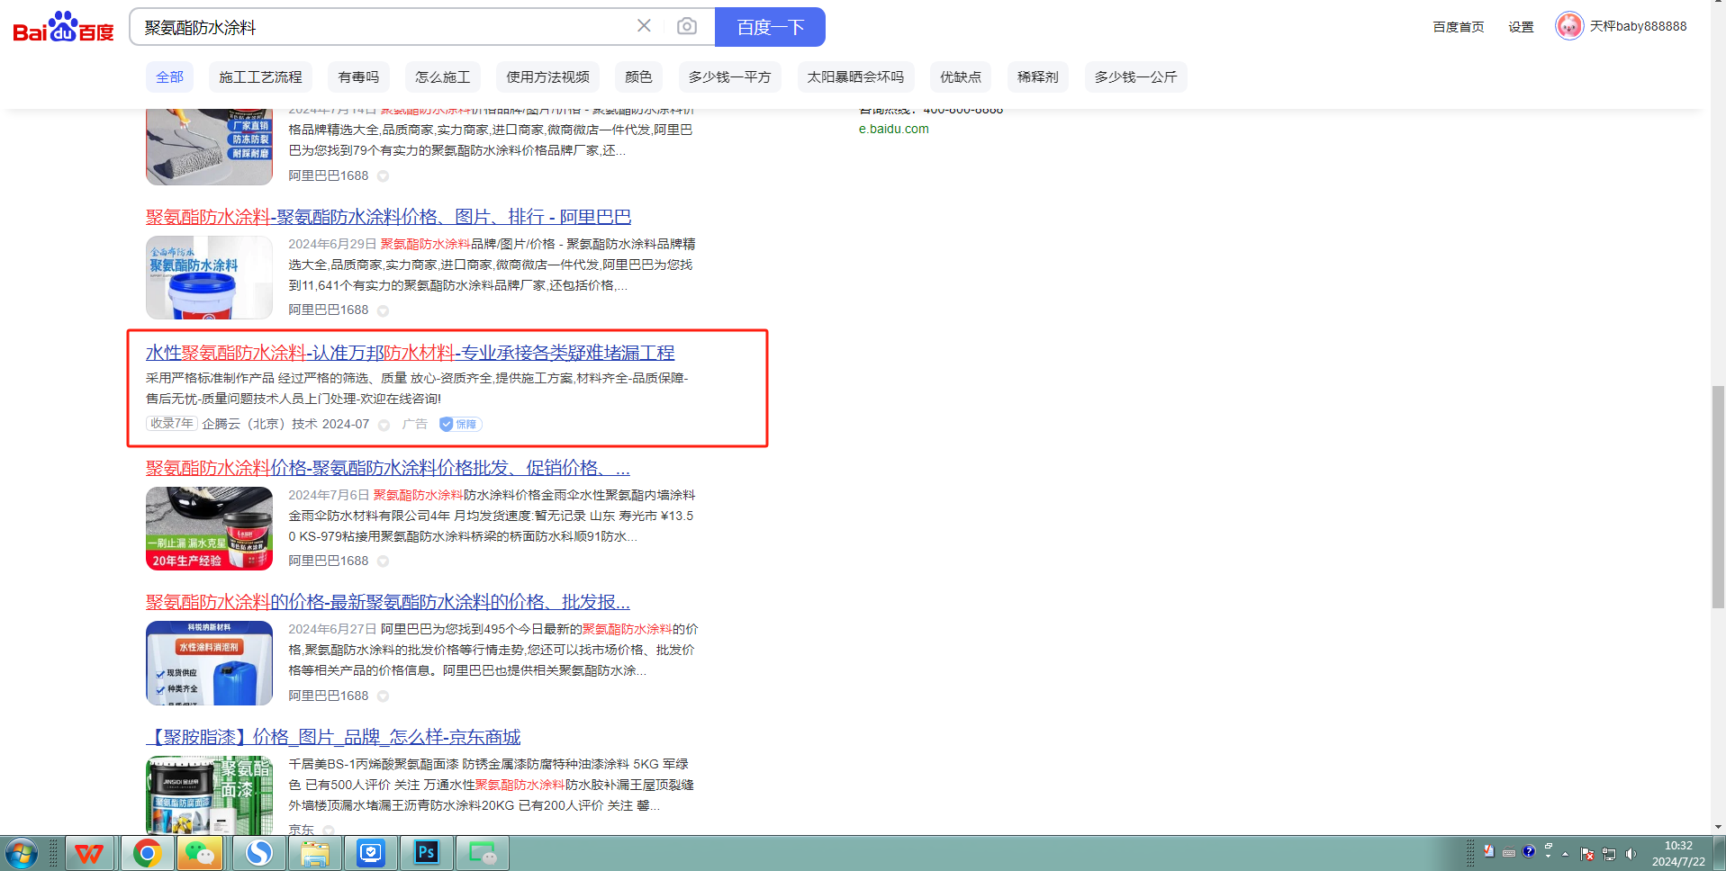Screen dimensions: 1726x871
Task: Open the 百度首页 link
Action: (1459, 27)
